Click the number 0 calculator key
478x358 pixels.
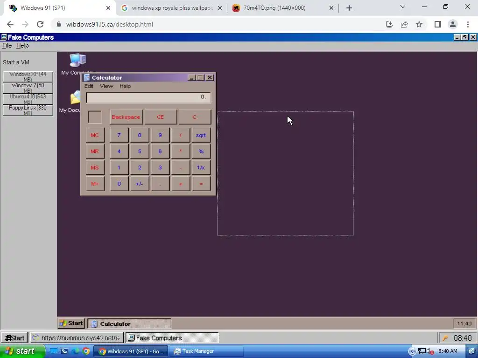[119, 184]
